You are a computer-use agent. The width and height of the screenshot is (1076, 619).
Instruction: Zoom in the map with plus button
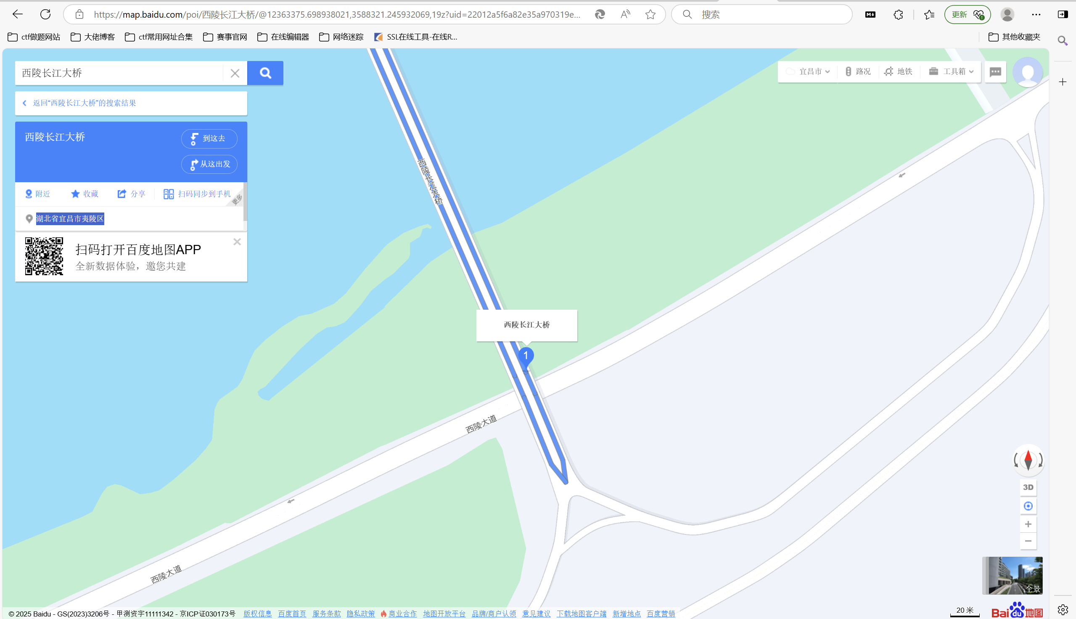(x=1028, y=524)
